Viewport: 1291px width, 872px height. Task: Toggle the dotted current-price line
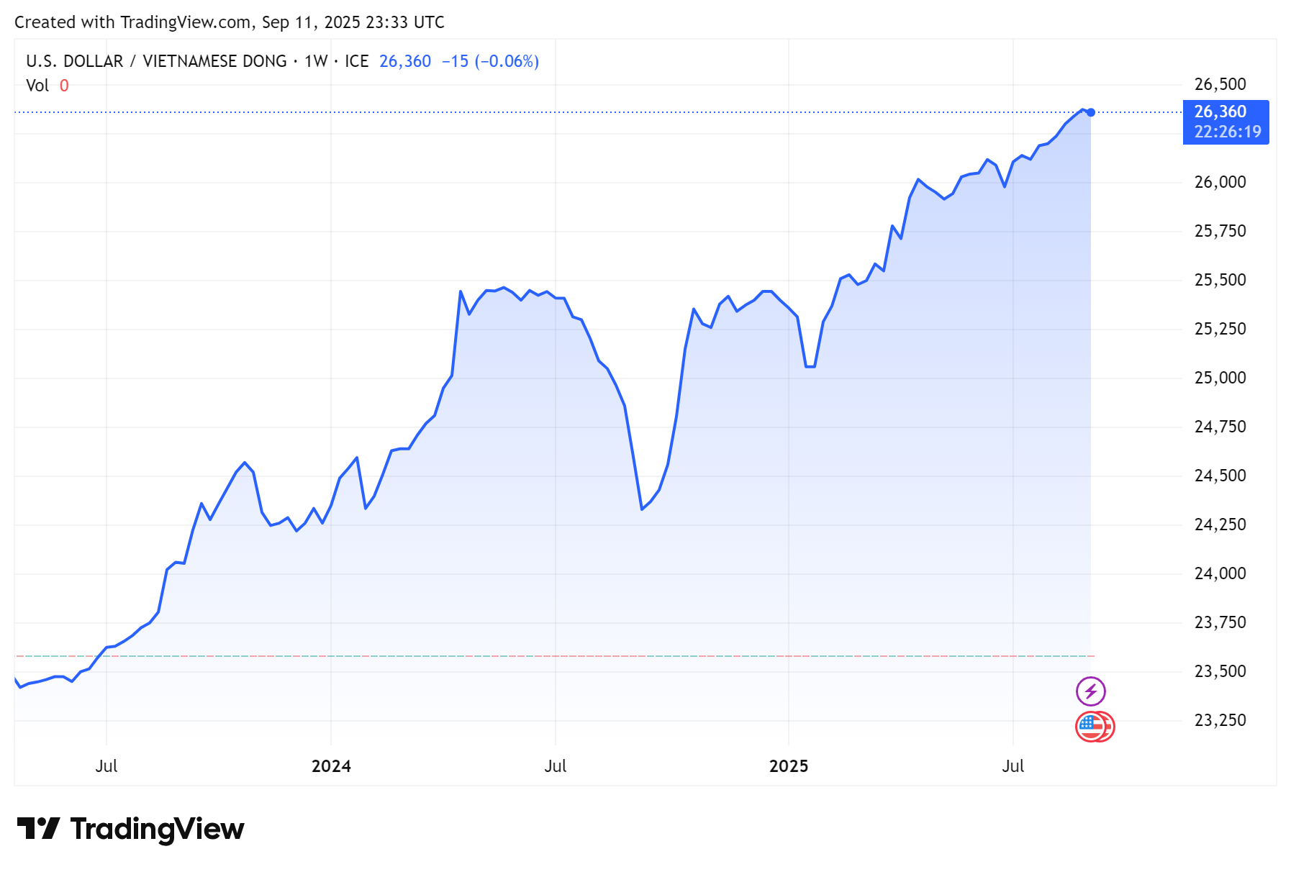(576, 112)
